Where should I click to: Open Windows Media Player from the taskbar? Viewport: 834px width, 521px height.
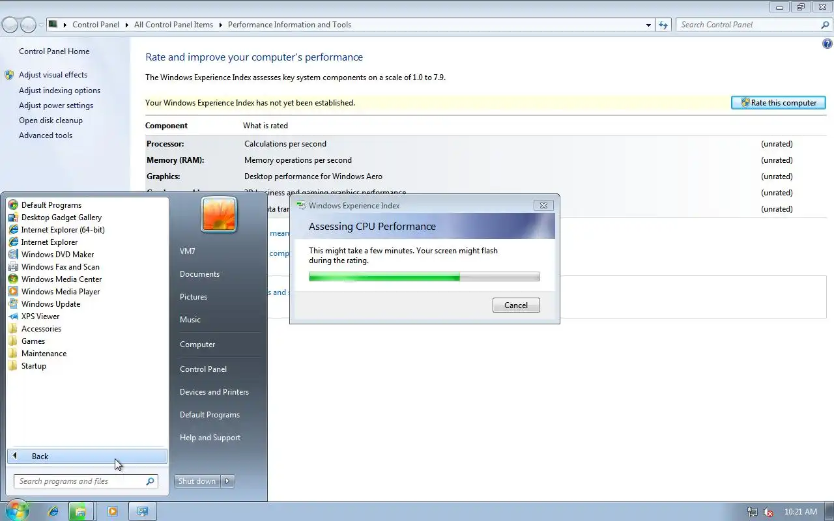click(112, 512)
